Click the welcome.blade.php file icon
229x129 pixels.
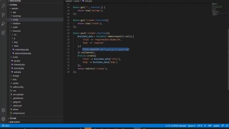[14, 53]
